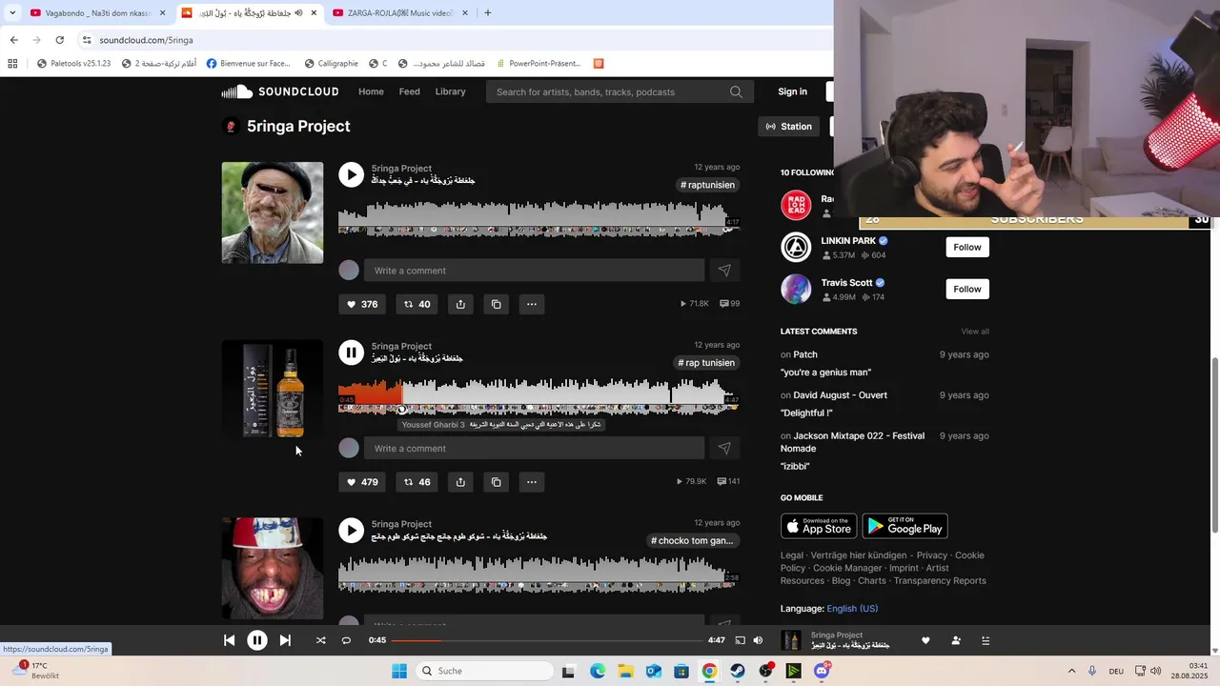The width and height of the screenshot is (1220, 686).
Task: Copy link of the second track
Action: click(496, 482)
